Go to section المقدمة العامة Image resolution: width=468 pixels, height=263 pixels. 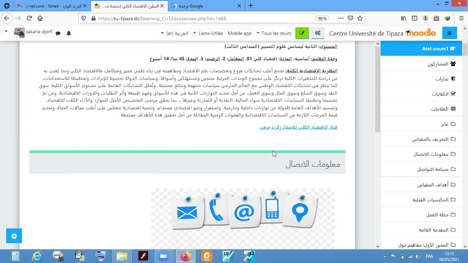(421, 230)
